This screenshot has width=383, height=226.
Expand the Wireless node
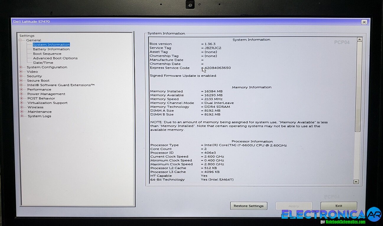coord(22,107)
